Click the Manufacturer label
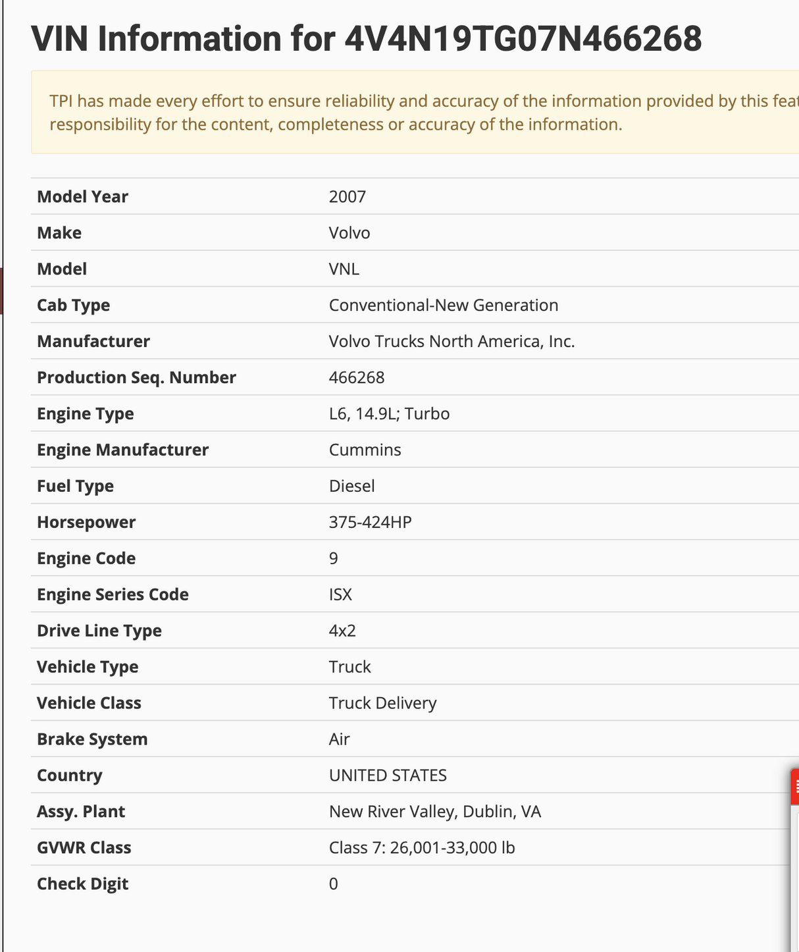The width and height of the screenshot is (799, 952). pyautogui.click(x=93, y=342)
